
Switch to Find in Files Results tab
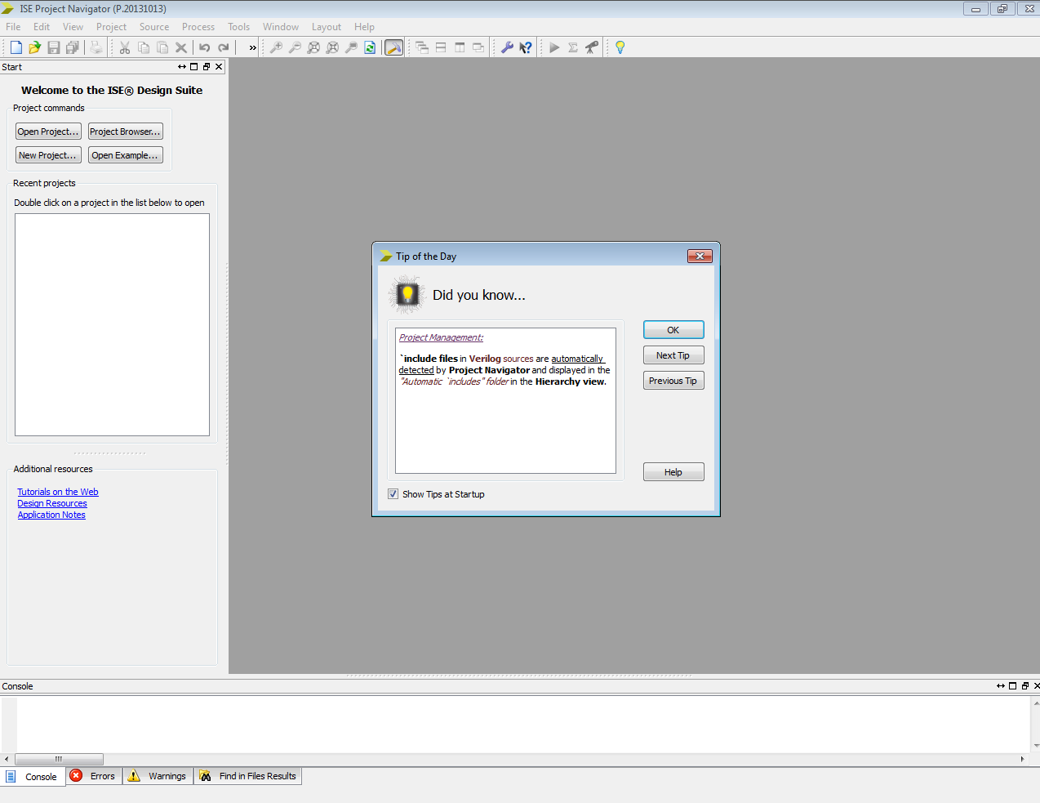247,776
